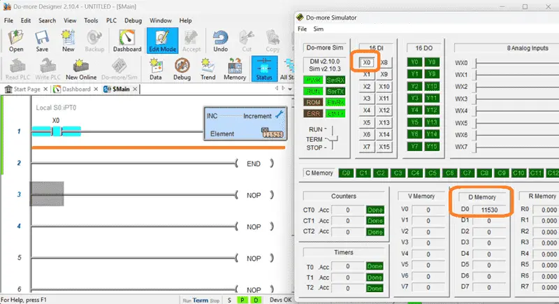
Task: Toggle the C5 memory bit
Action: click(433, 173)
